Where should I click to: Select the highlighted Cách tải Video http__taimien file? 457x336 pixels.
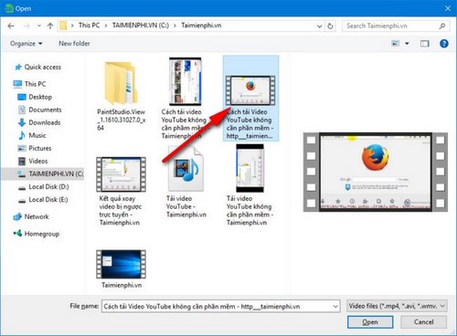[x=250, y=99]
